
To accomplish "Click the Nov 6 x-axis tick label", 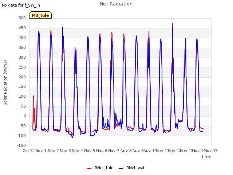I will pos(102,151).
